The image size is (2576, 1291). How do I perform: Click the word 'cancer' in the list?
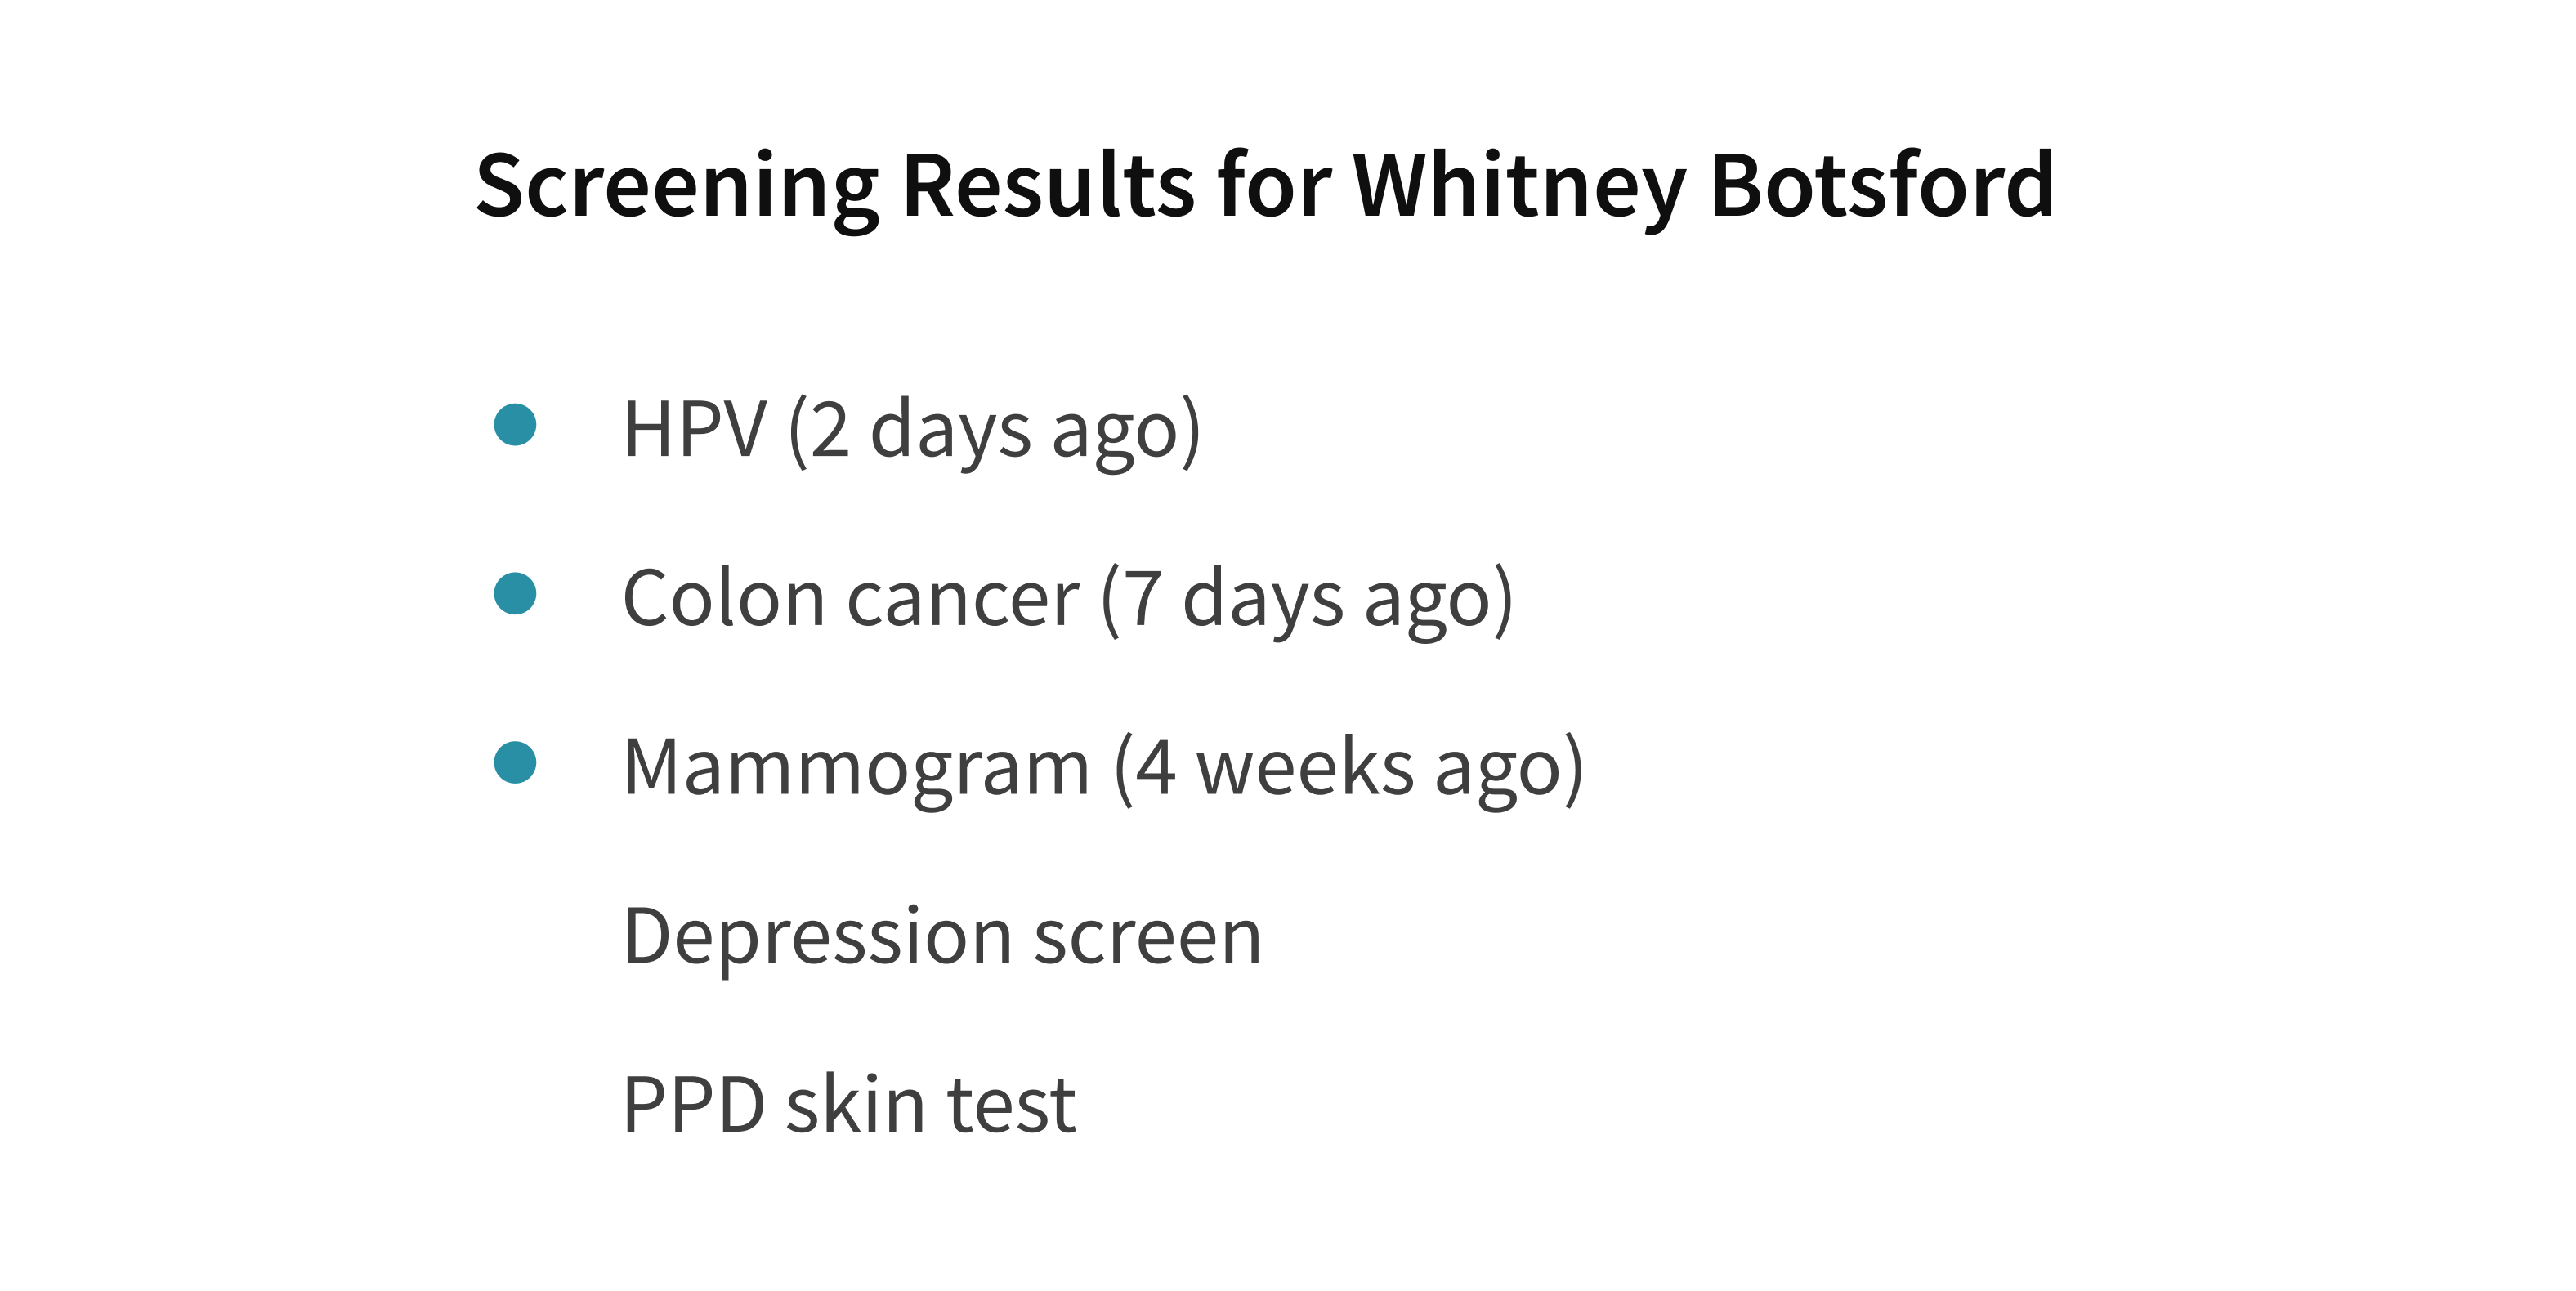click(x=963, y=602)
